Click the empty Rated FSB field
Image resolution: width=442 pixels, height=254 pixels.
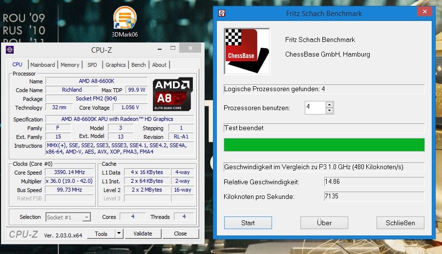(x=69, y=198)
